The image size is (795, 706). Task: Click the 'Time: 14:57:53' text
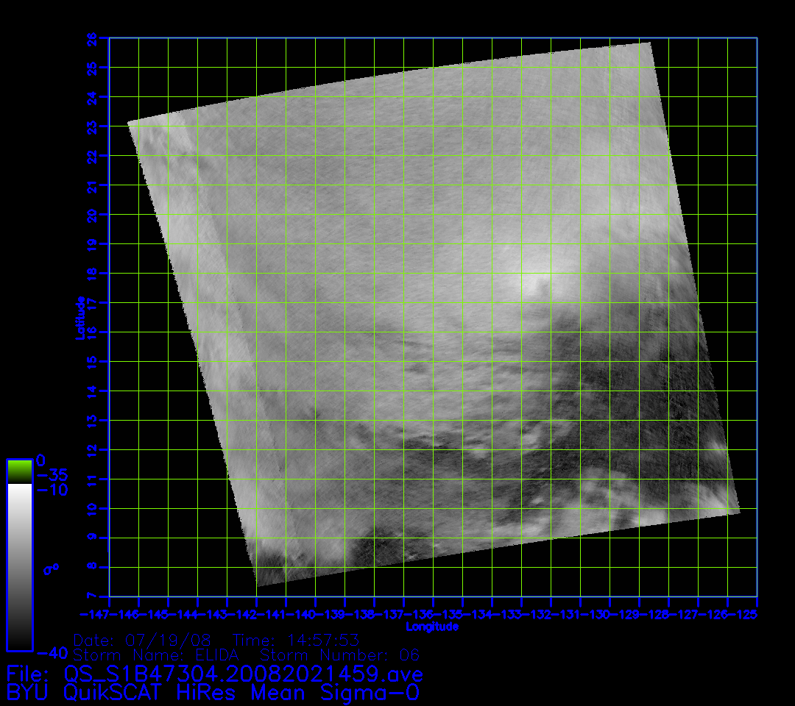295,640
